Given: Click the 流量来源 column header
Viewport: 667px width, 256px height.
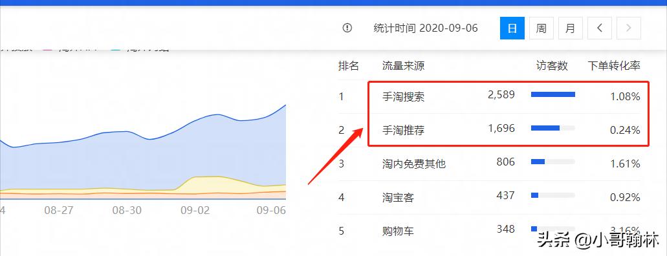Looking at the screenshot, I should pyautogui.click(x=403, y=66).
